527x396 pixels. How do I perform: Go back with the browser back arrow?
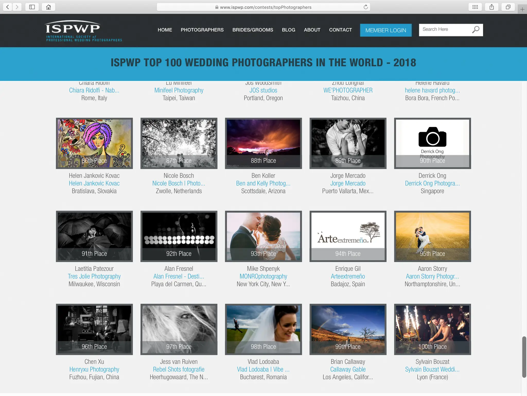click(8, 7)
